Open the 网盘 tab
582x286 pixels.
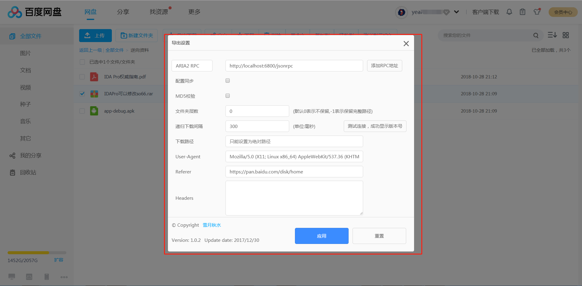tap(90, 12)
